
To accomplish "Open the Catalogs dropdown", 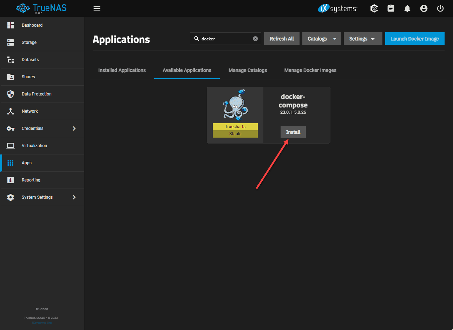I will click(321, 39).
